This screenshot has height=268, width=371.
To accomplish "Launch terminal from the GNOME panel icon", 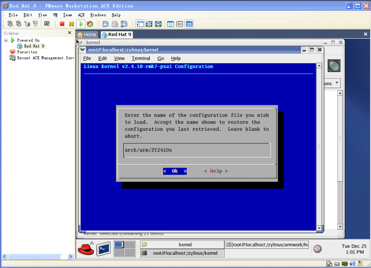I will [x=103, y=249].
